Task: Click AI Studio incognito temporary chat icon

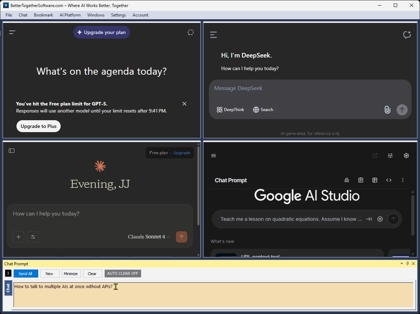Action: click(x=347, y=180)
